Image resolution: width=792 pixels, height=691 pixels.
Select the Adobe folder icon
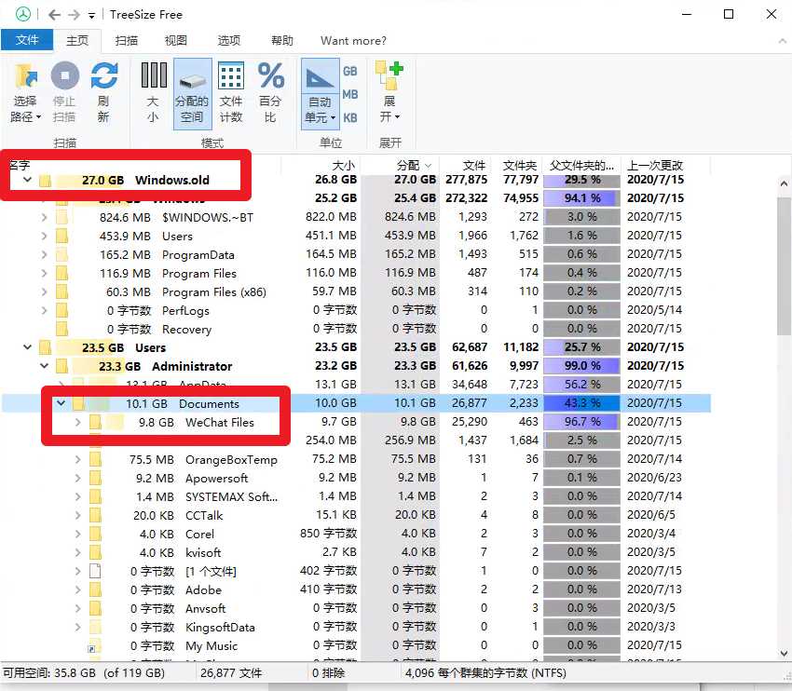(x=95, y=590)
